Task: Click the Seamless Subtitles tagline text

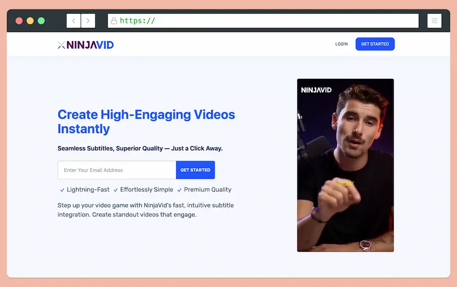Action: (x=140, y=148)
